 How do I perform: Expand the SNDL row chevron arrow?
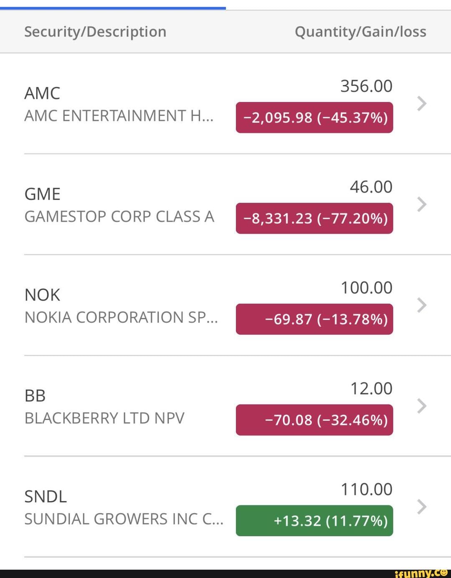(x=422, y=507)
